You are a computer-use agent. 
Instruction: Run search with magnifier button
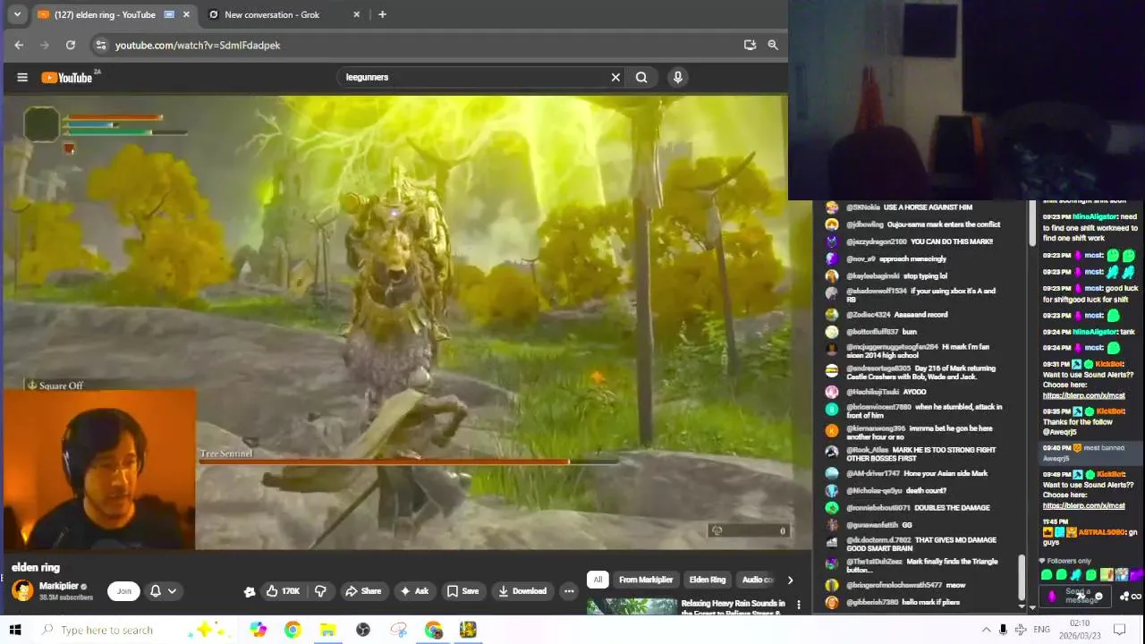(x=641, y=77)
